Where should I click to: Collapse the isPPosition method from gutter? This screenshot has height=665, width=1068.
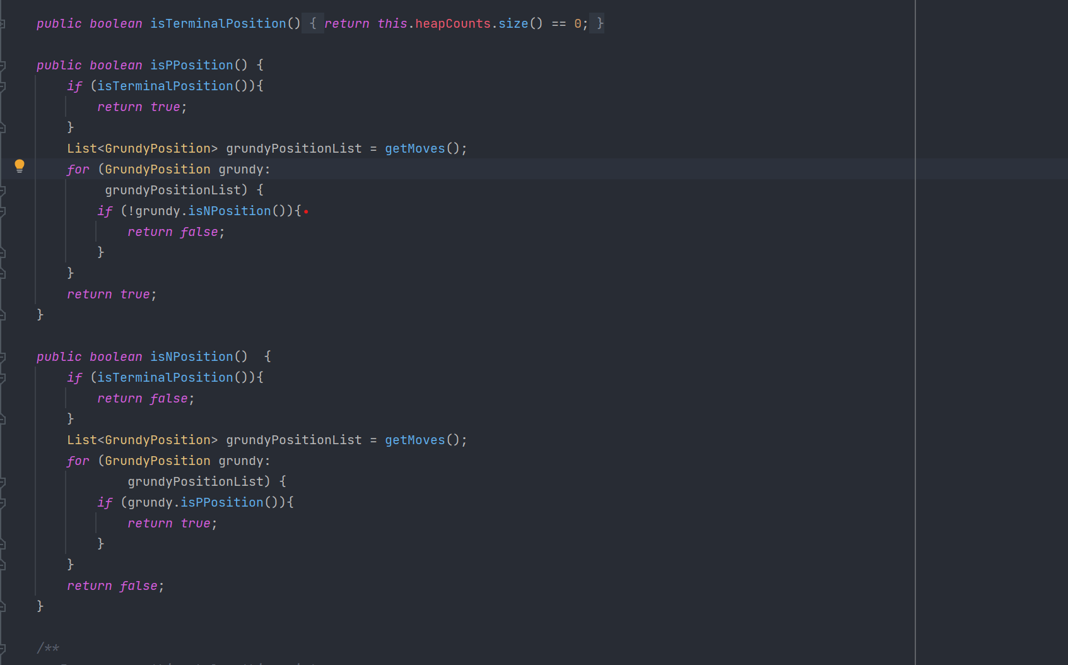pos(3,66)
